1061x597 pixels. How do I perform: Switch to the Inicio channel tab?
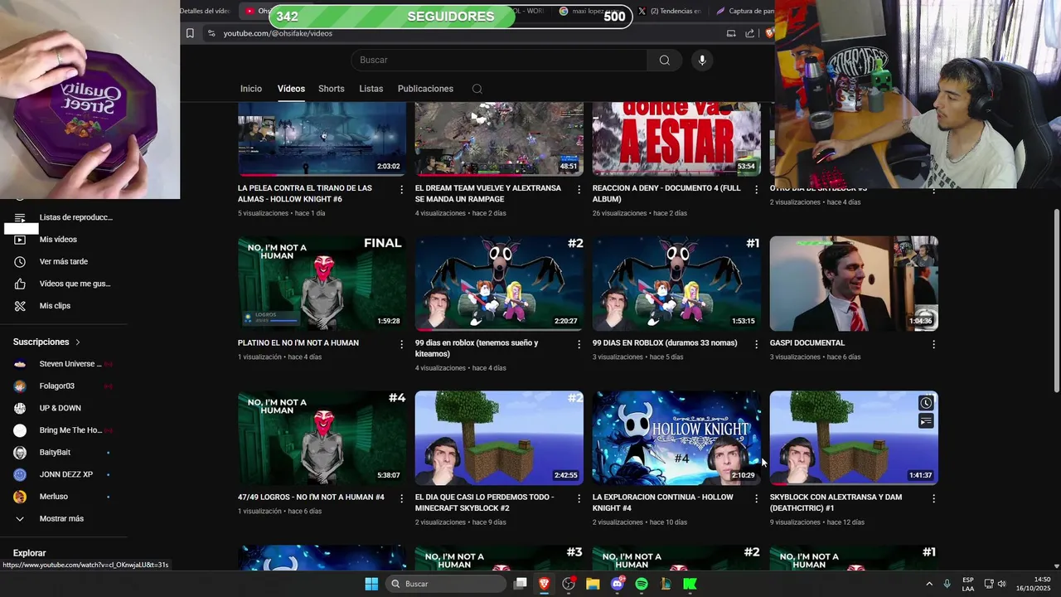tap(251, 89)
